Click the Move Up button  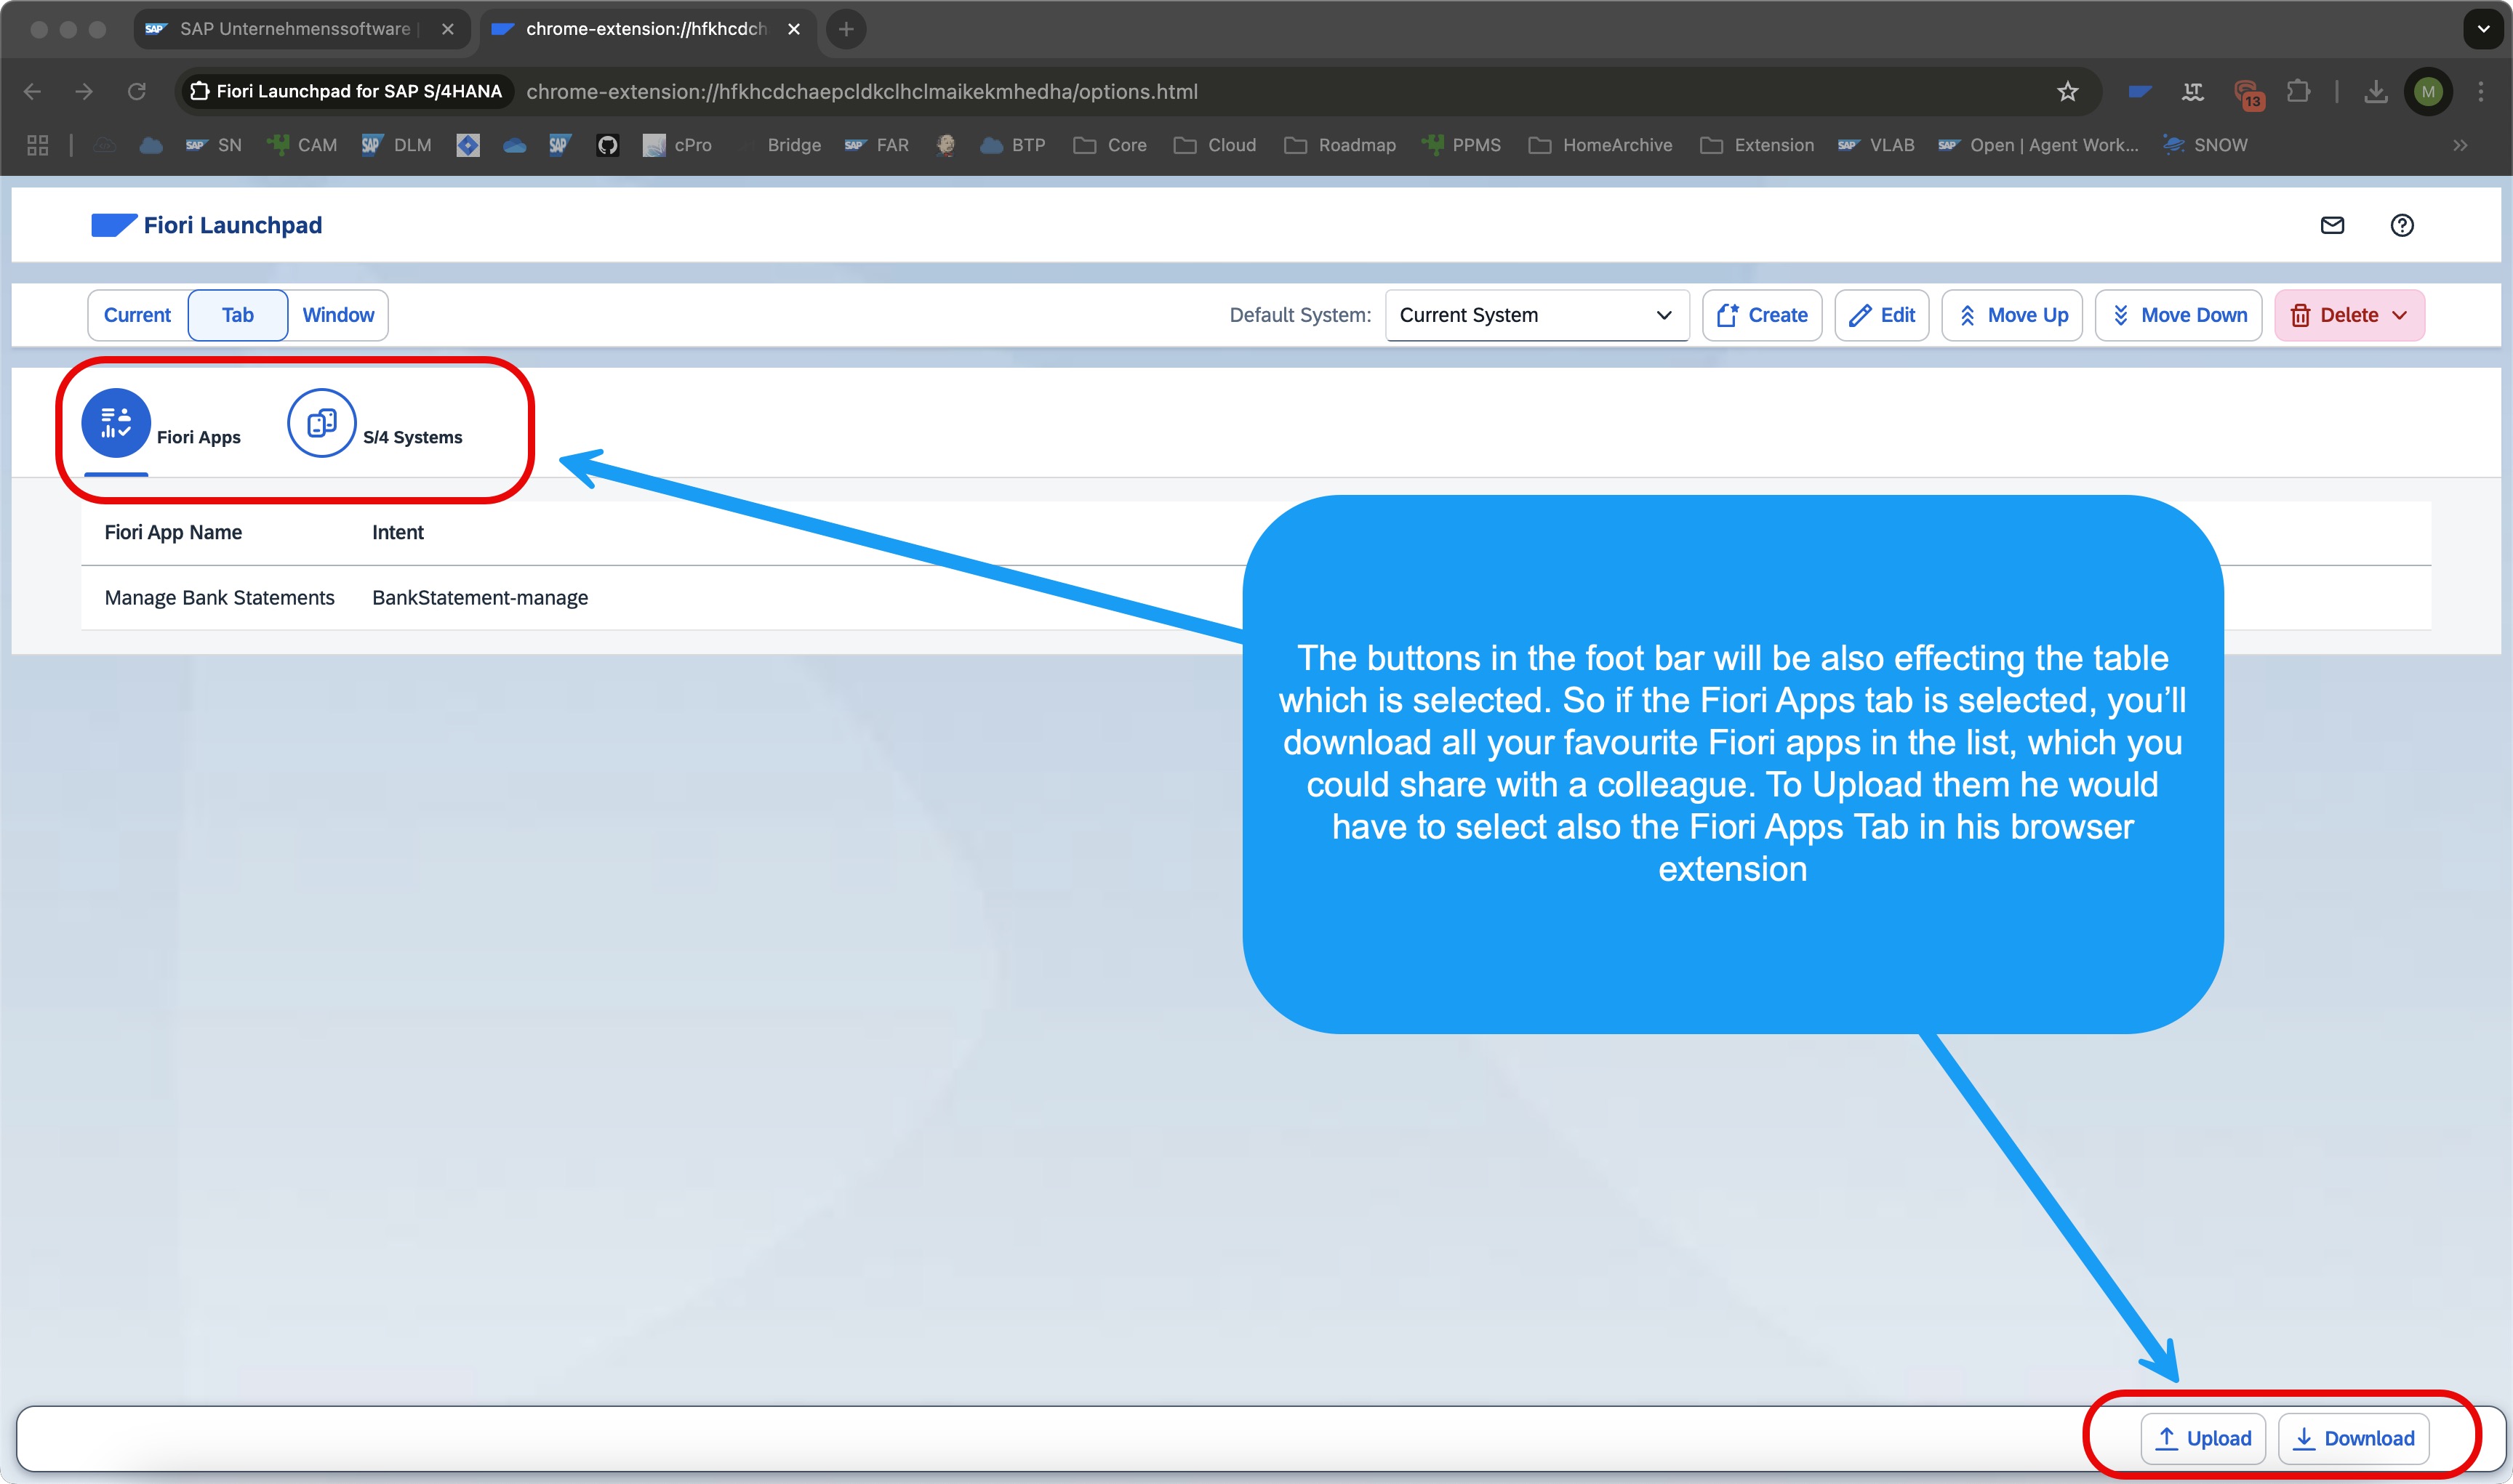point(2012,315)
